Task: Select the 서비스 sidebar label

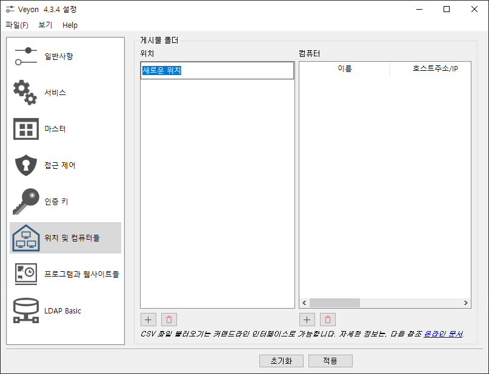Action: 55,93
